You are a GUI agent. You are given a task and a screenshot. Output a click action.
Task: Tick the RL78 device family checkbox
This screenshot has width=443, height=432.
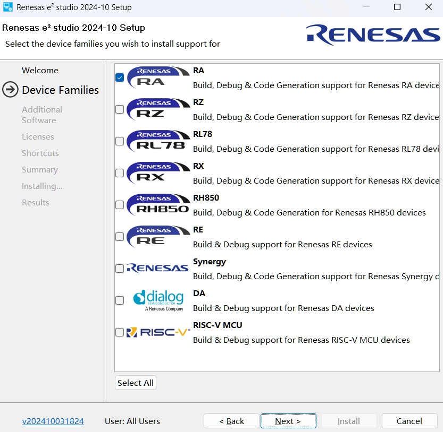point(120,141)
